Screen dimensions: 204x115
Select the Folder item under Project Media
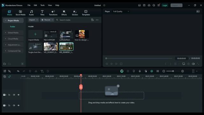[x=13, y=27]
